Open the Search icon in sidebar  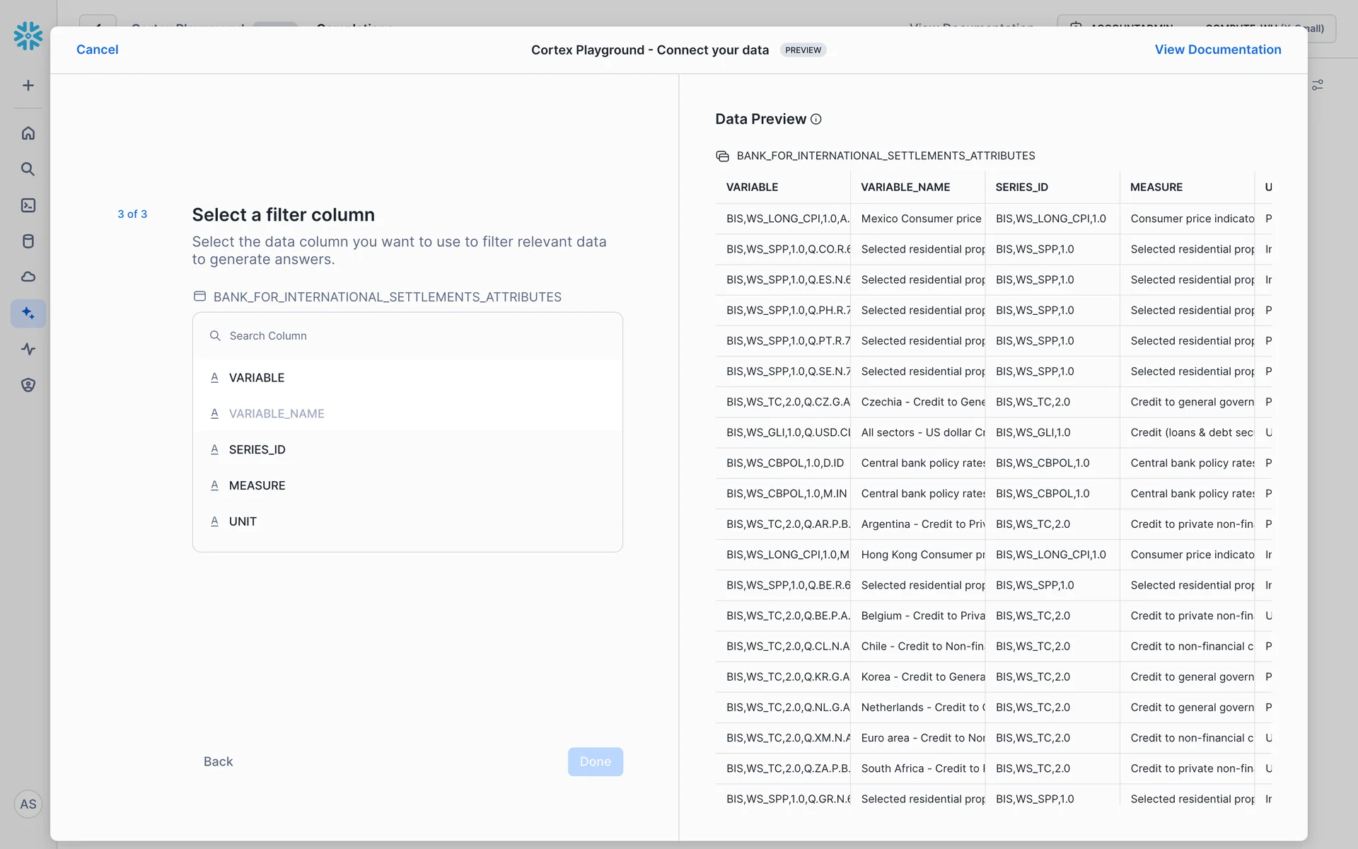click(28, 169)
